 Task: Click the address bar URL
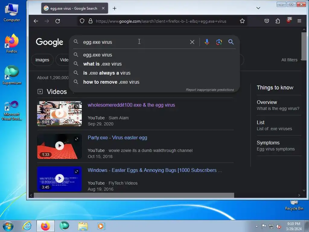[x=161, y=21]
